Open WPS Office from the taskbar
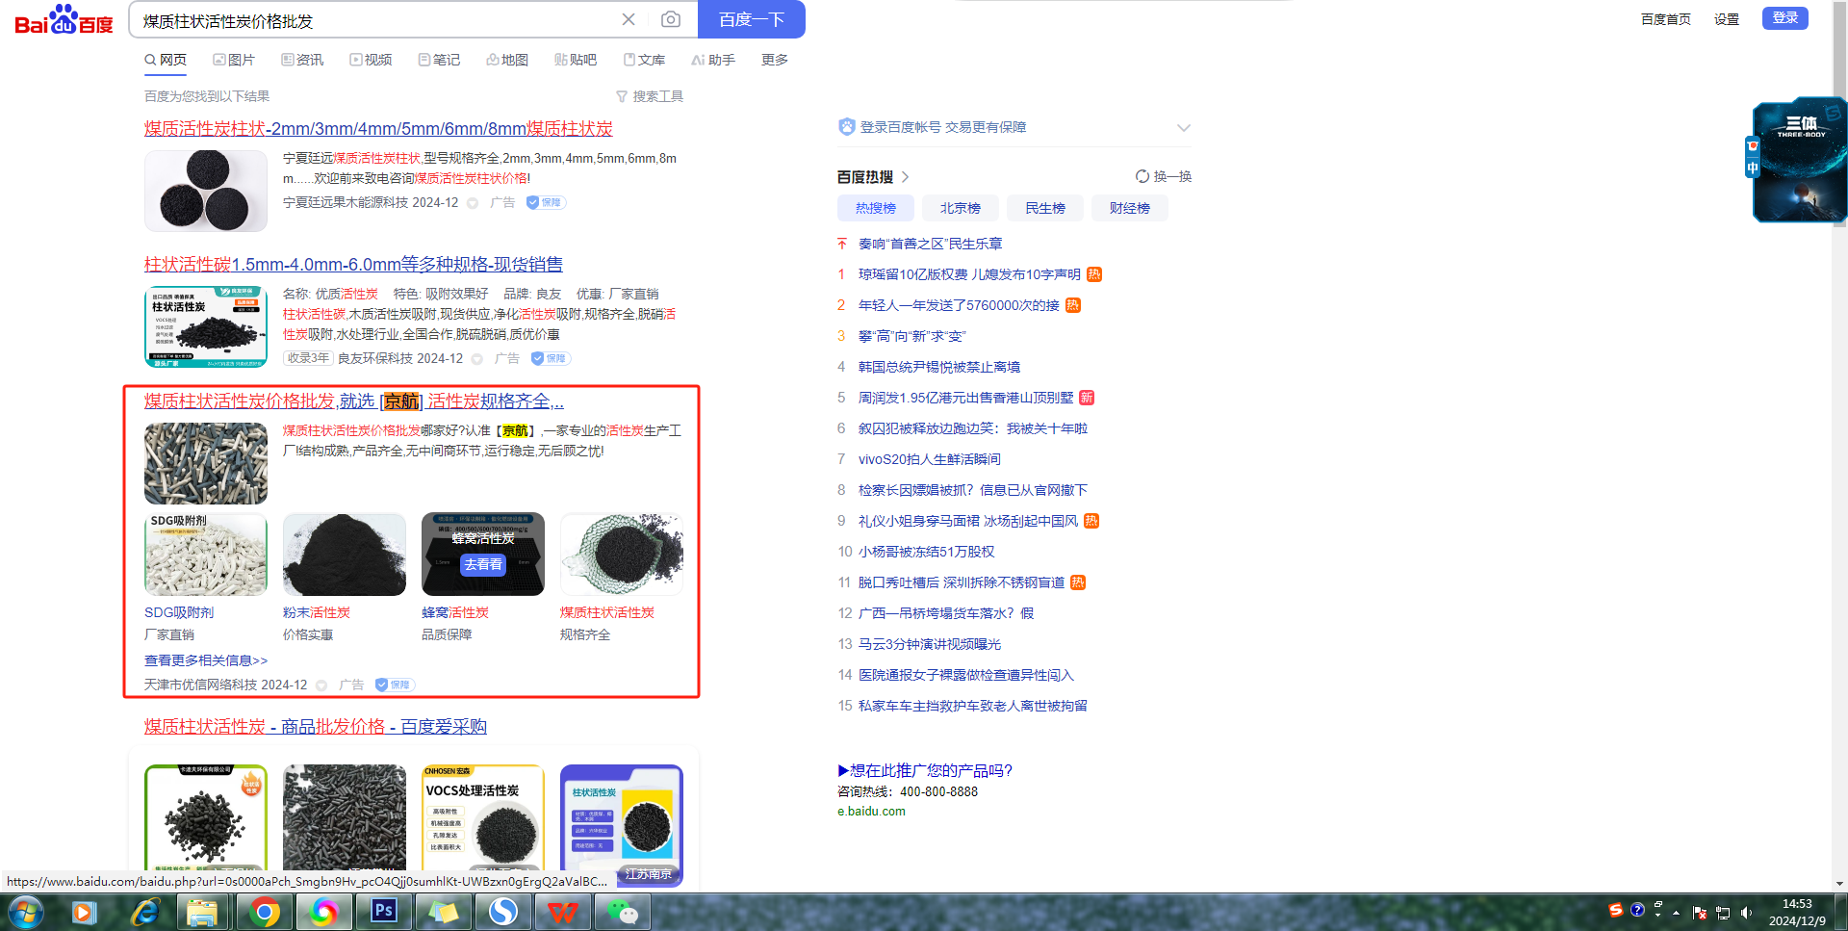The image size is (1848, 931). [x=563, y=912]
